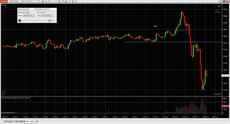The width and height of the screenshot is (230, 124).
Task: Click the white return arrow on chart
Action: (219, 6)
